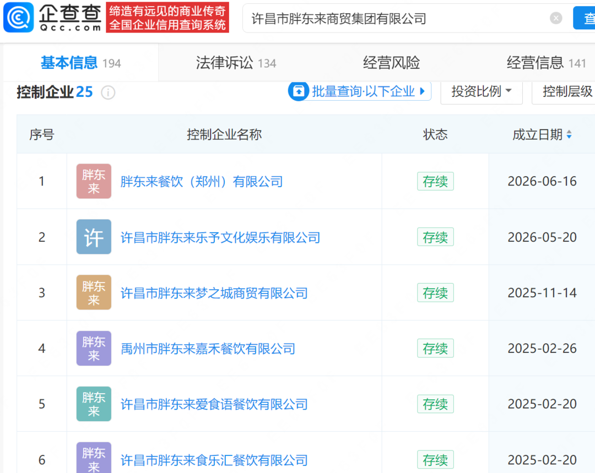Click the 序号 column header
The width and height of the screenshot is (595, 473).
42,134
